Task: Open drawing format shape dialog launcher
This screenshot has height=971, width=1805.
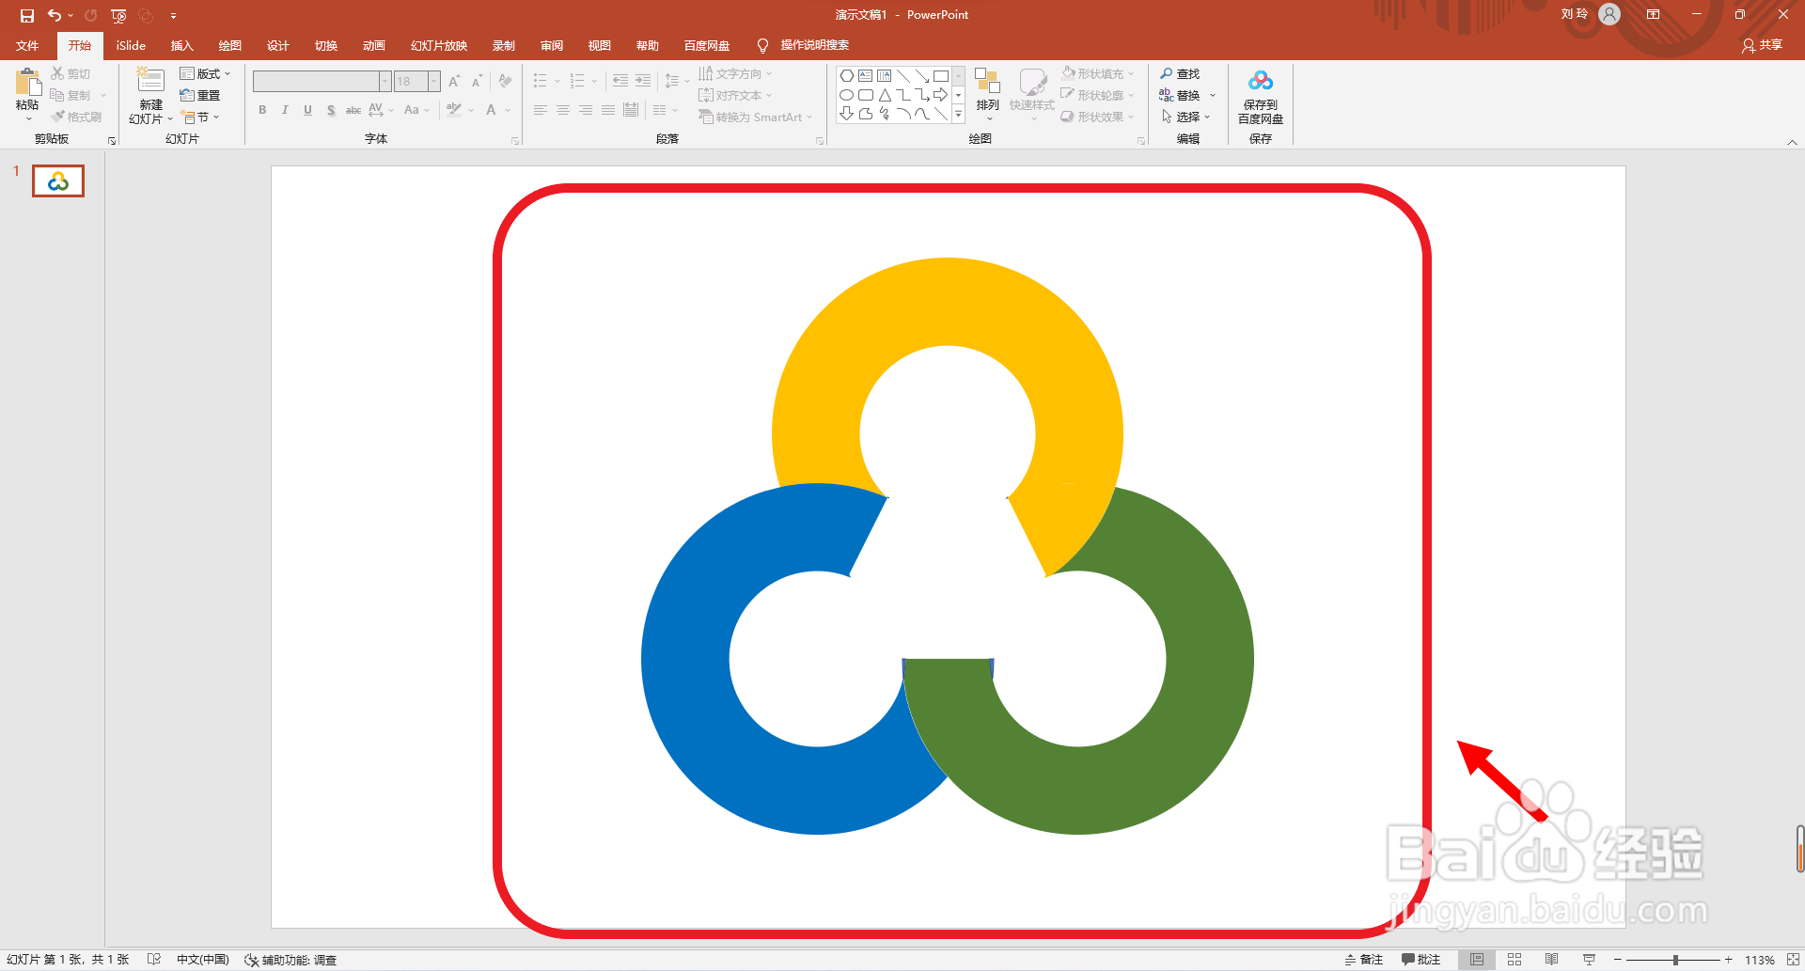Action: pos(1141,141)
